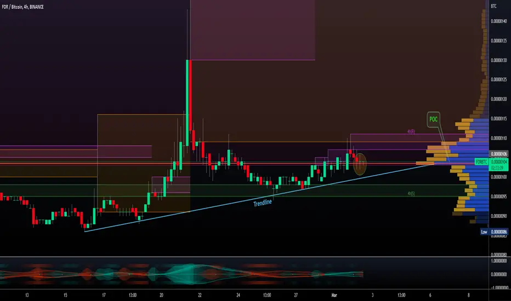511x301 pixels.
Task: Click the date label 15 on the time axis
Action: (65, 295)
